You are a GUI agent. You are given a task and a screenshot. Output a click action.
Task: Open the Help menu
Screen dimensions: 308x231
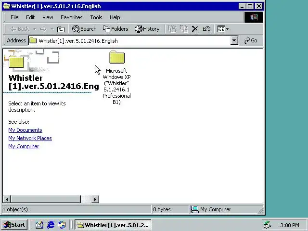click(115, 17)
